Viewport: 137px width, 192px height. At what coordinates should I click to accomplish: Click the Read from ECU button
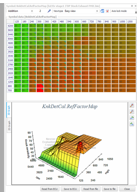pos(50,189)
